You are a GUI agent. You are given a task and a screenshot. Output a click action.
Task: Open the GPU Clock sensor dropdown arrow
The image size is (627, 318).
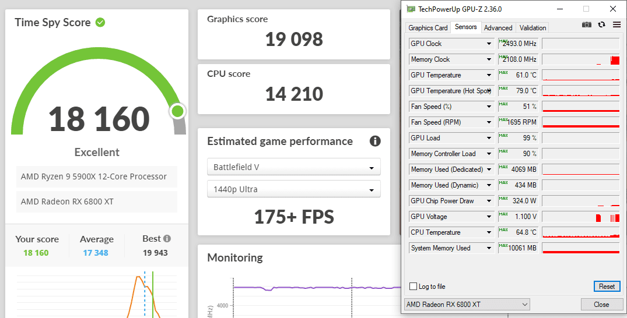[489, 44]
